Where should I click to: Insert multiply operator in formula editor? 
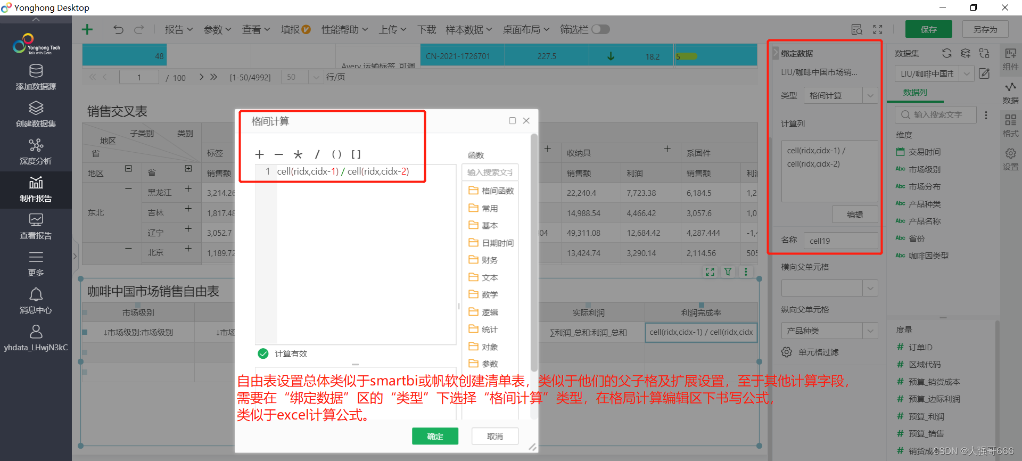[298, 154]
